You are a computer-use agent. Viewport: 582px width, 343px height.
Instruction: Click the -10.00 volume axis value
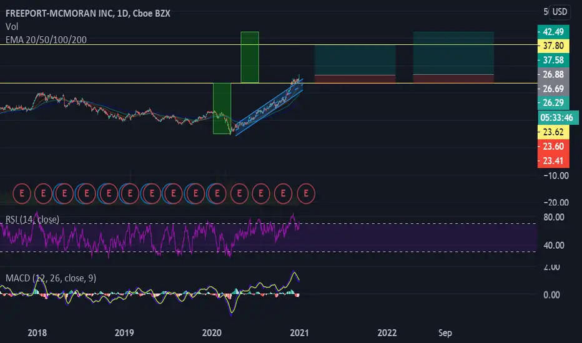click(556, 175)
